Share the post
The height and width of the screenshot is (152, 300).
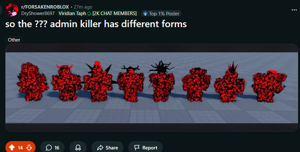(x=108, y=148)
